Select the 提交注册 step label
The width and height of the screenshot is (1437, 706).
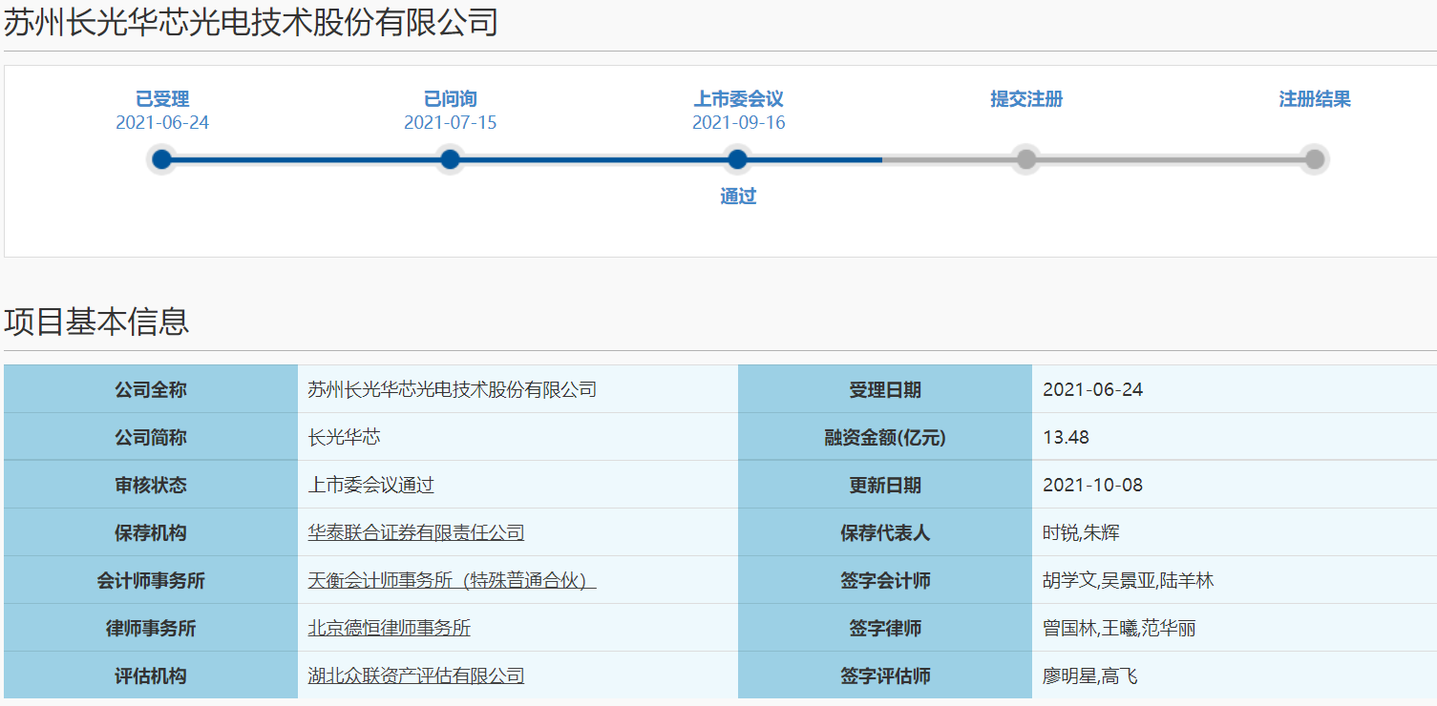1026,99
